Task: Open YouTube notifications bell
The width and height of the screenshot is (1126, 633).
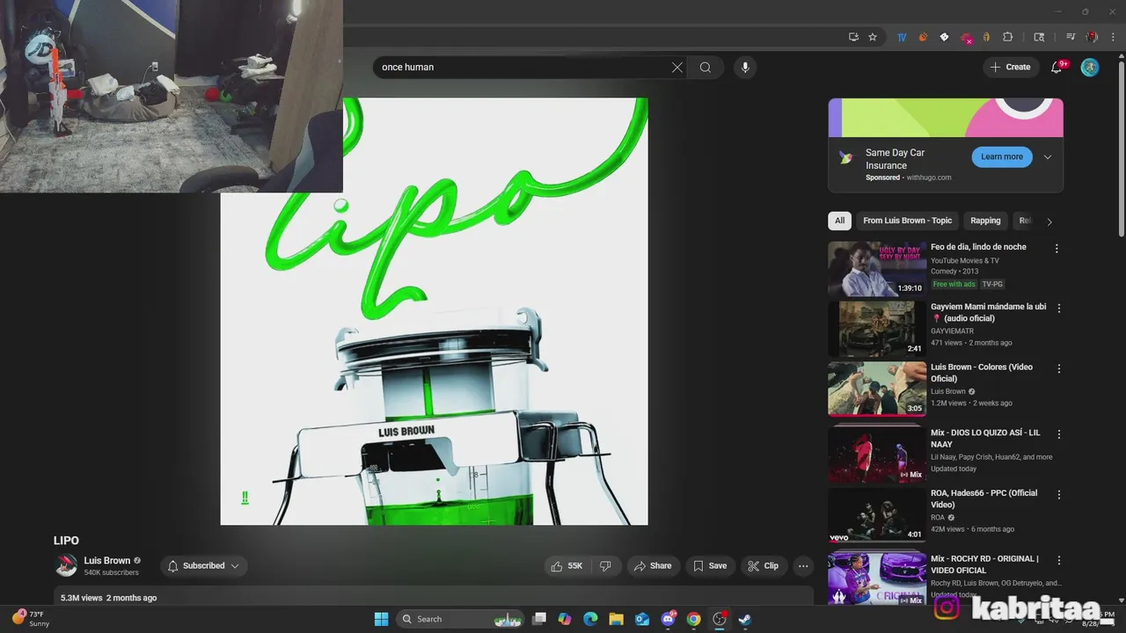Action: coord(1057,67)
